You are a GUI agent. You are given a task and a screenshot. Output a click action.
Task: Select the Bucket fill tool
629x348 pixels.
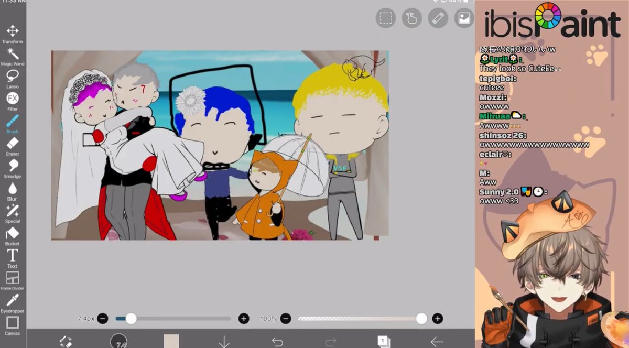click(12, 237)
